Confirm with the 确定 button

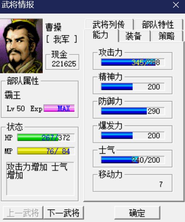click(x=137, y=213)
